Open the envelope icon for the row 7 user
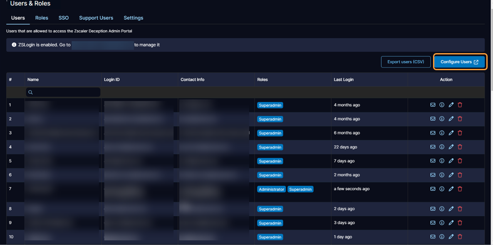493x245 pixels. tap(433, 189)
